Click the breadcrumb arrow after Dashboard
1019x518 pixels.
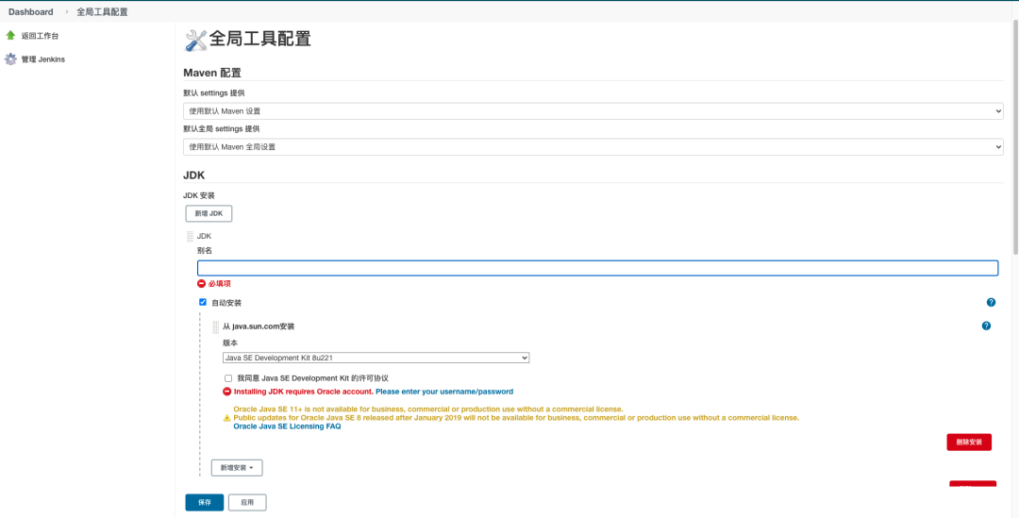pos(66,11)
